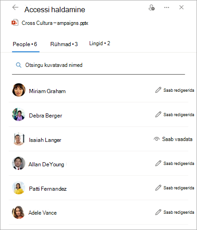Click the back arrow icon
The height and width of the screenshot is (230, 197).
(15, 7)
